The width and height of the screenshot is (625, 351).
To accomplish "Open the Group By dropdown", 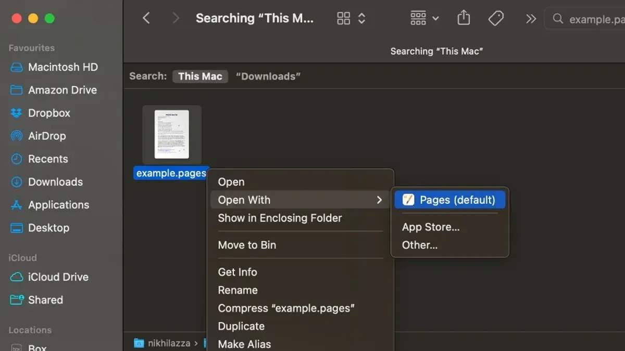I will [x=424, y=19].
